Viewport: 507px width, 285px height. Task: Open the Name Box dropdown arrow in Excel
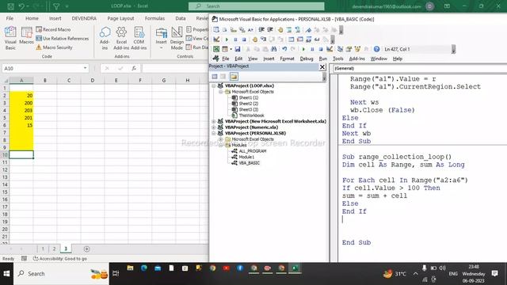coord(85,68)
